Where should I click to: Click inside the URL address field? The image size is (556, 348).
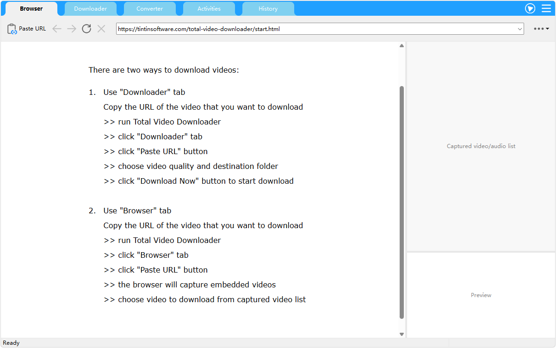click(315, 29)
